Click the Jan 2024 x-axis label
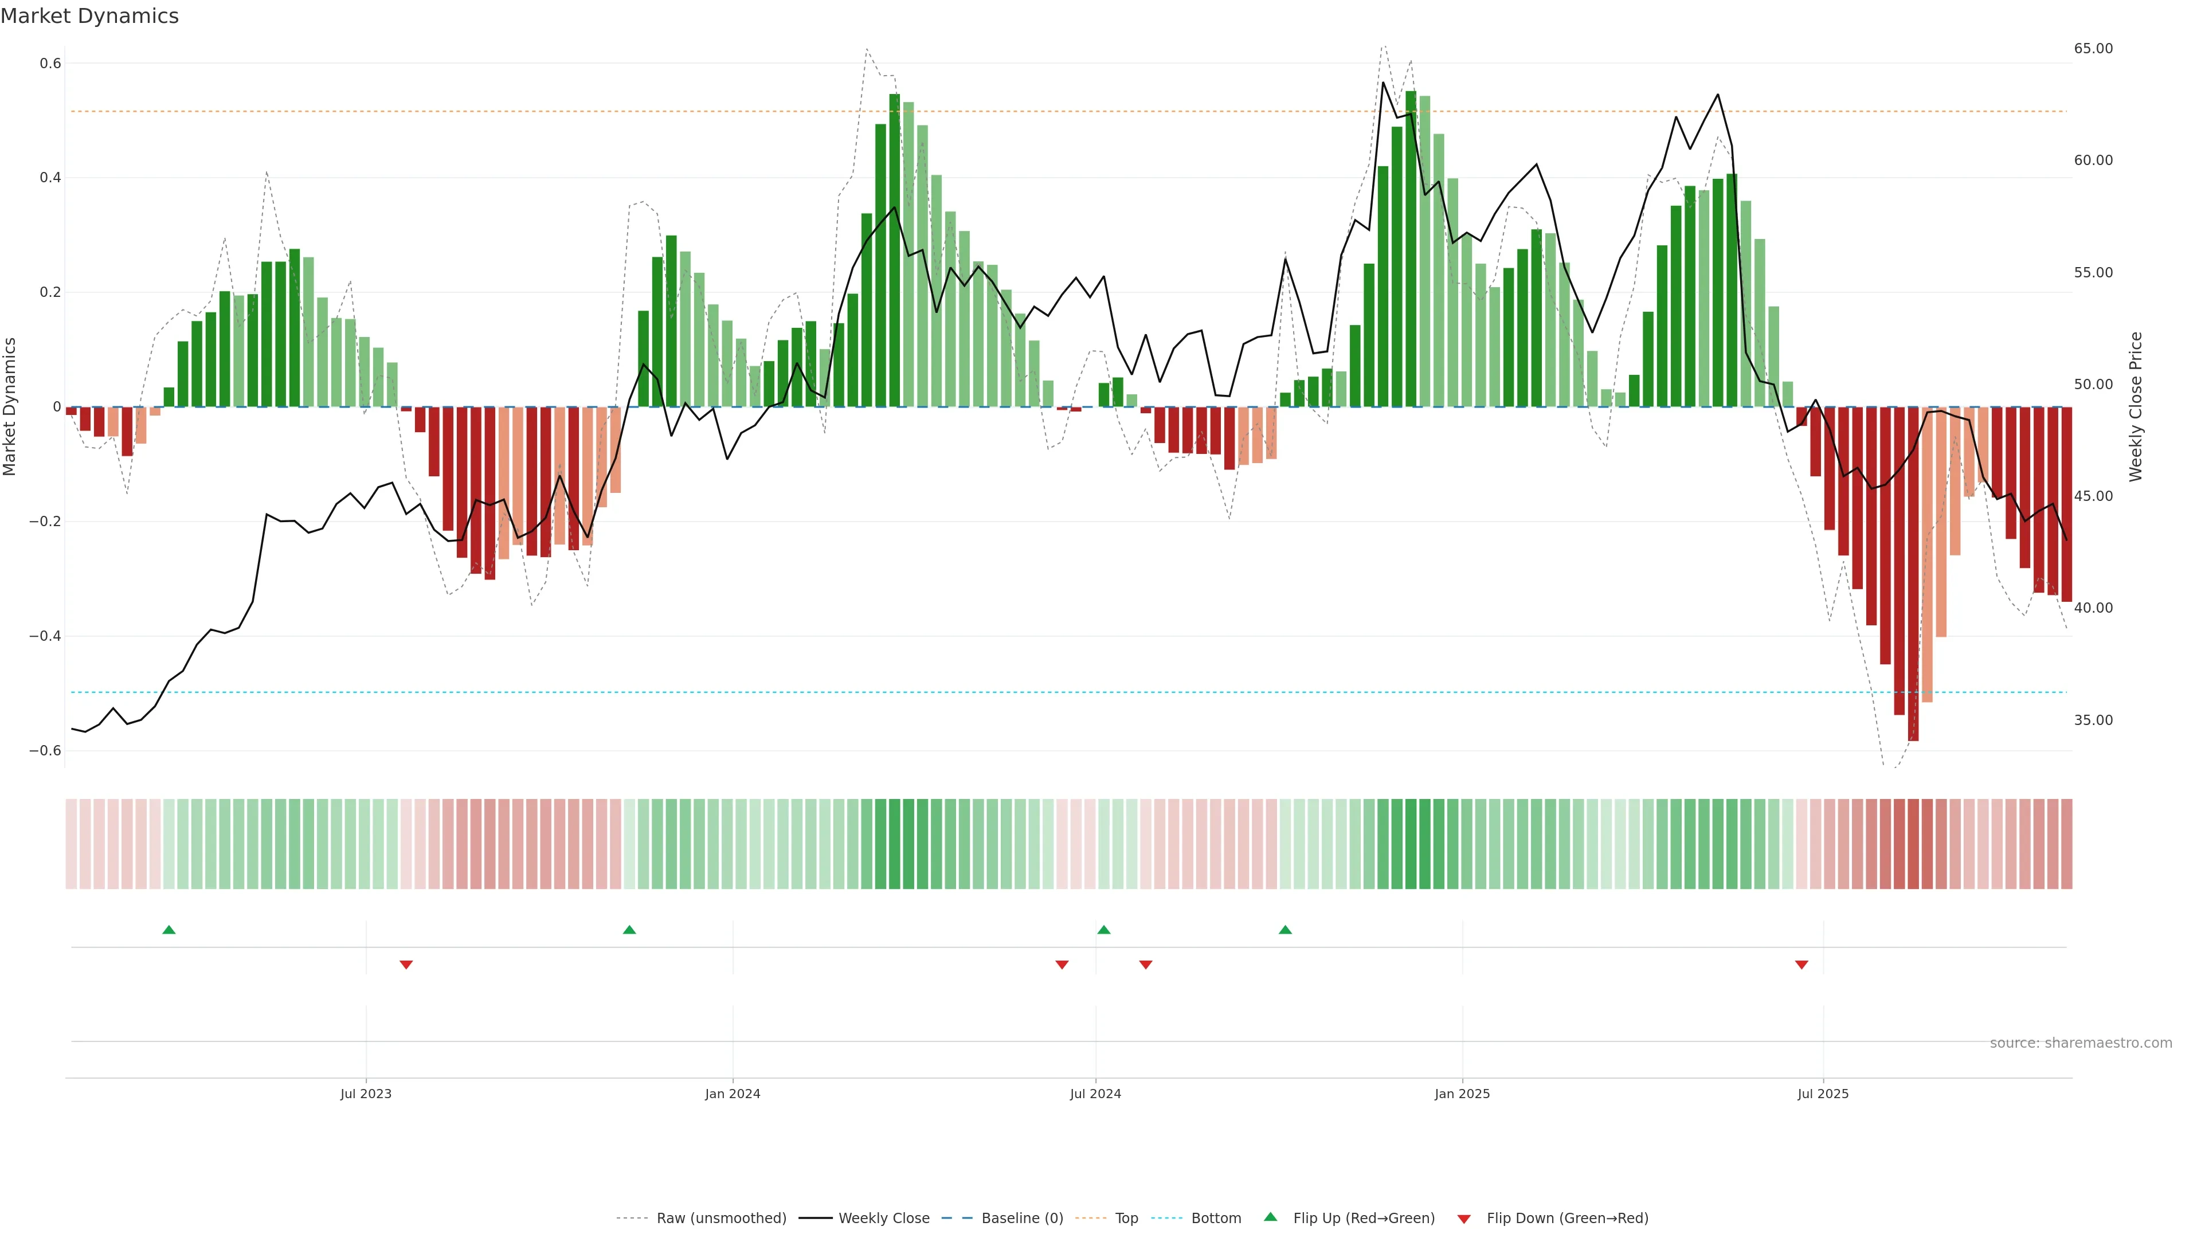 click(x=733, y=1094)
